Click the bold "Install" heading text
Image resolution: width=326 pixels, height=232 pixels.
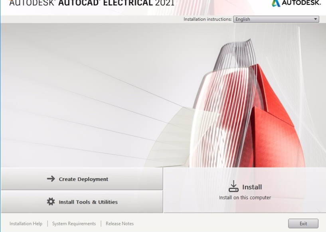252,187
